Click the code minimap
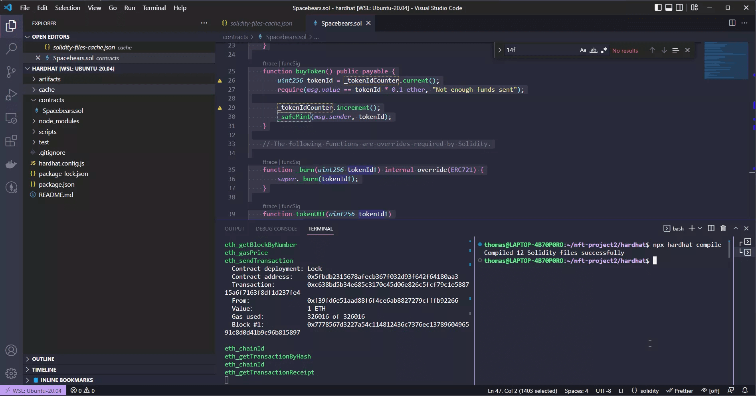 click(726, 60)
